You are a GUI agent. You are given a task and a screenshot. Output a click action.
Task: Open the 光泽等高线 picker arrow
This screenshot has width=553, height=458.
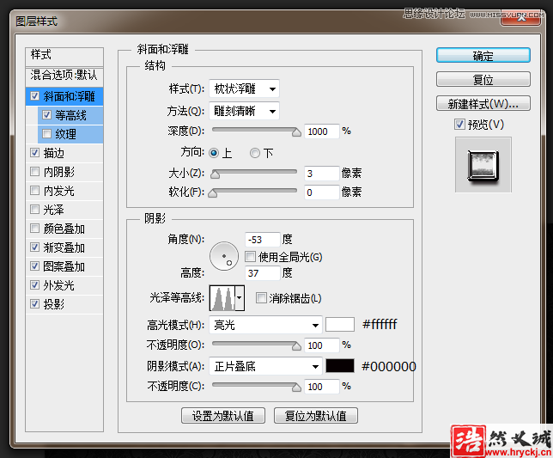coord(240,298)
